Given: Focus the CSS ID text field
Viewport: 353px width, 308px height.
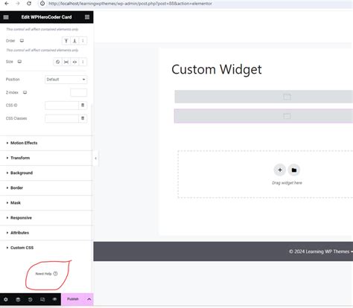Looking at the screenshot, I should click(62, 106).
